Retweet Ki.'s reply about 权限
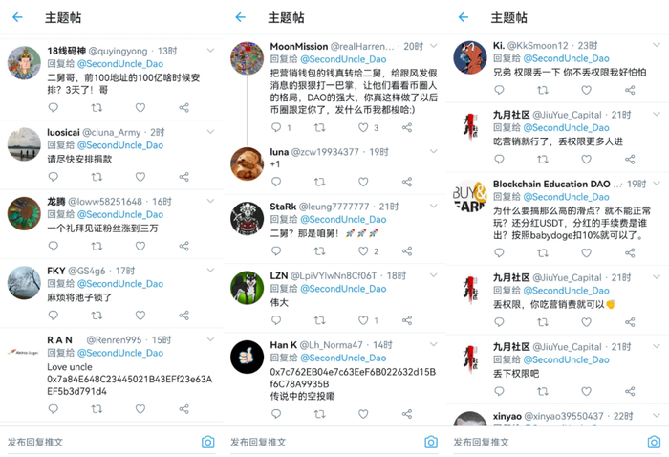Image resolution: width=669 pixels, height=457 pixels. coord(543,90)
